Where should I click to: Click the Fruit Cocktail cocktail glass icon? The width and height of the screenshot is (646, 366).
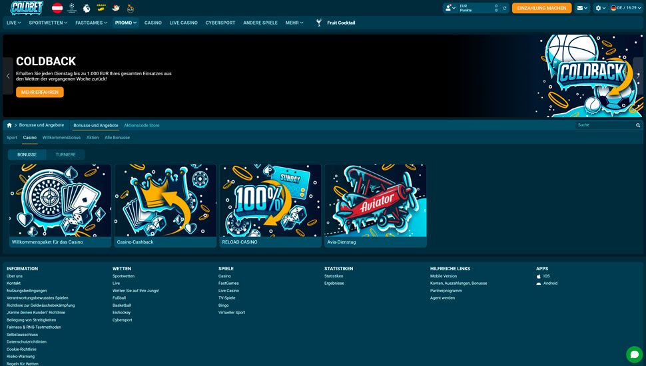click(318, 23)
